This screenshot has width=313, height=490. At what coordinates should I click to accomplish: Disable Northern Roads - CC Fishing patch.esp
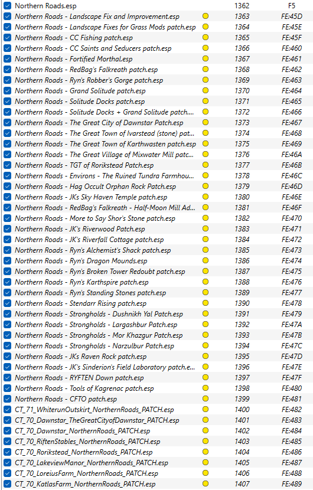[8, 38]
